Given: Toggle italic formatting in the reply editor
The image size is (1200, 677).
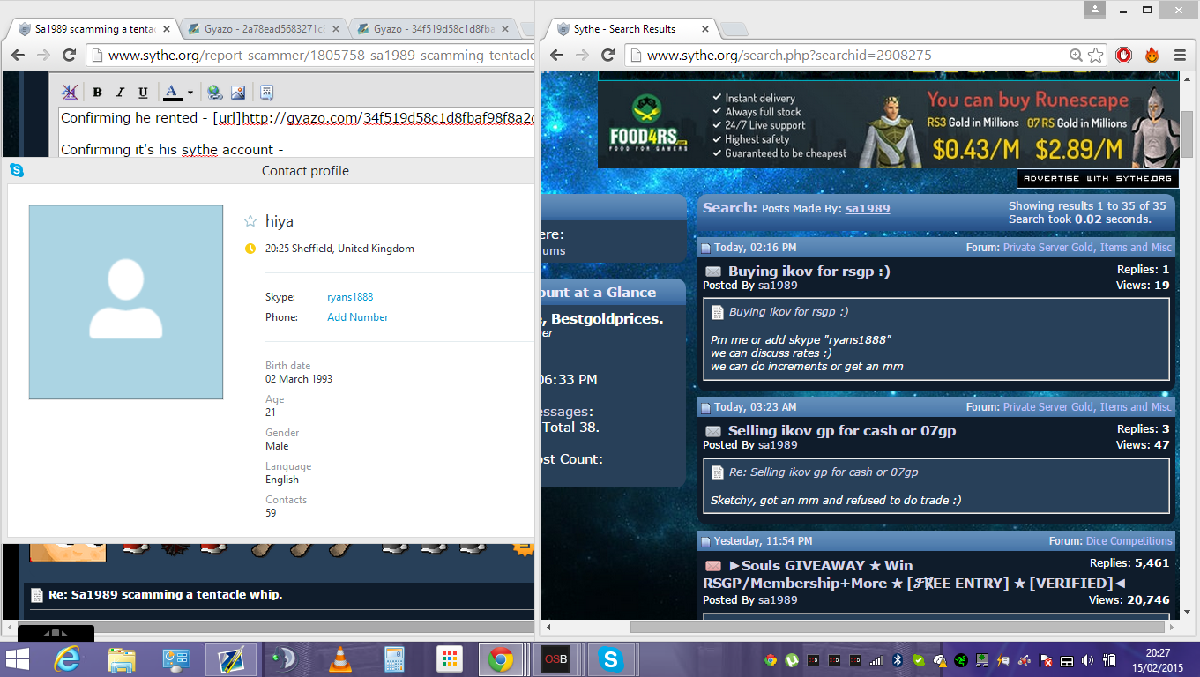Looking at the screenshot, I should [x=120, y=93].
